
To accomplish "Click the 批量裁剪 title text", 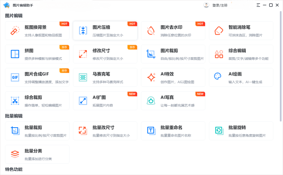I will 33,127.
